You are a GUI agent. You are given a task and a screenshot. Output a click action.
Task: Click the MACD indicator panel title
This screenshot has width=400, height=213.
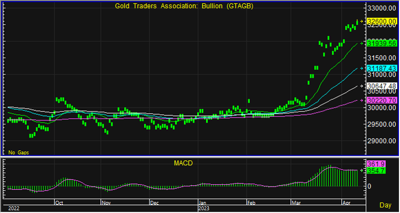pyautogui.click(x=183, y=163)
